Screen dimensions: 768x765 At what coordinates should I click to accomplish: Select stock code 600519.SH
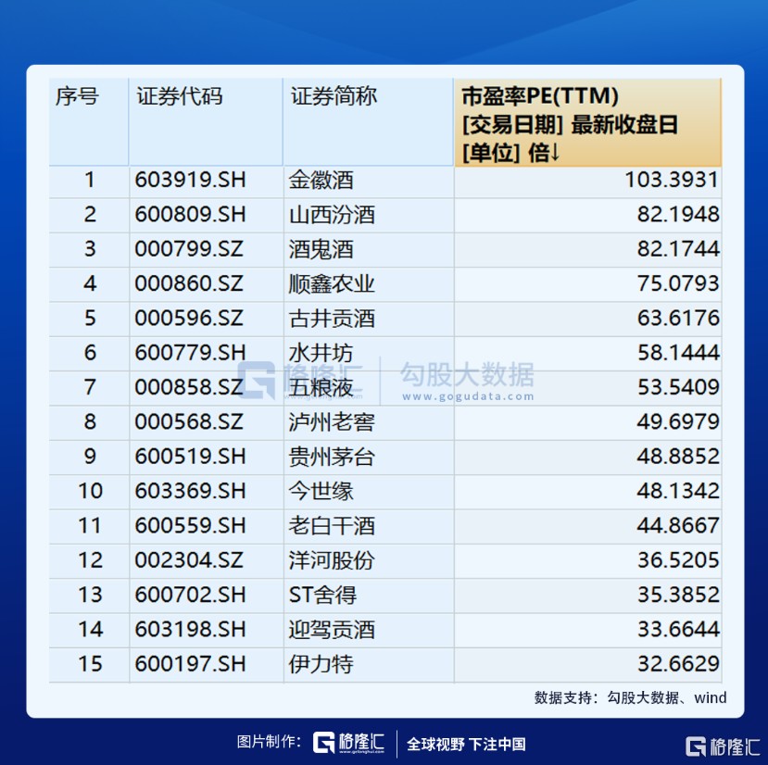(190, 457)
